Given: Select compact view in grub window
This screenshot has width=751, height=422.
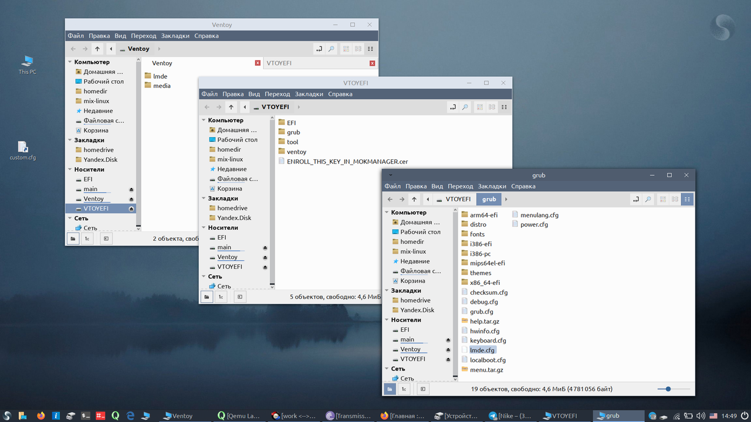Looking at the screenshot, I should (687, 199).
